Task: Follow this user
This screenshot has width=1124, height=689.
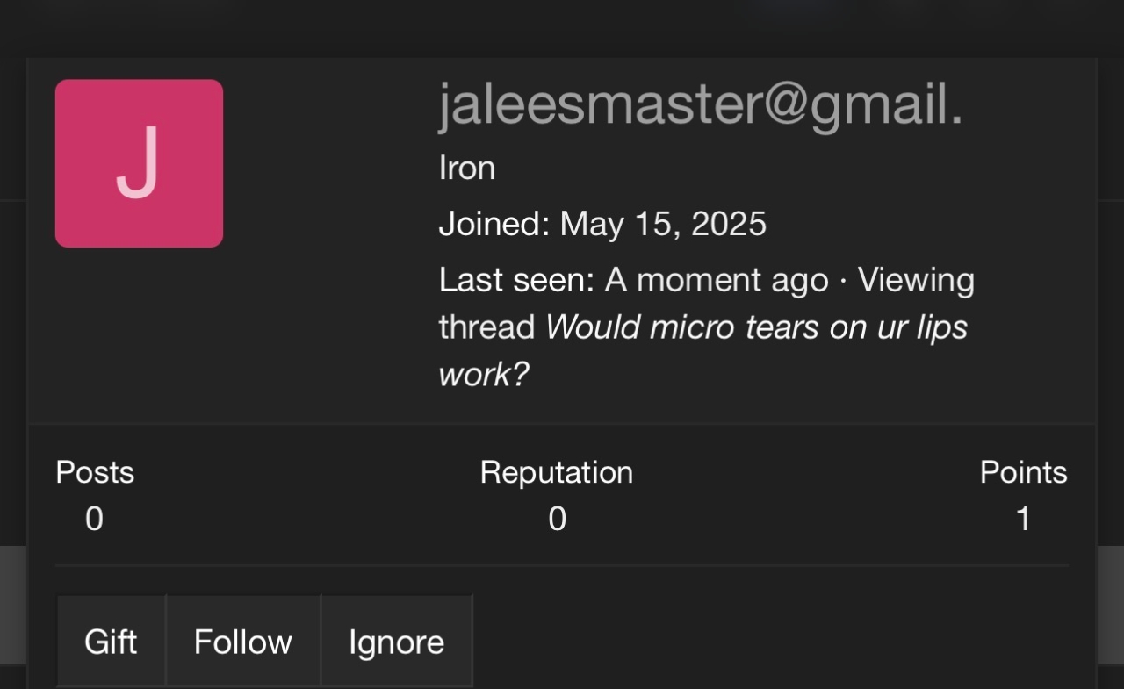Action: (x=242, y=641)
